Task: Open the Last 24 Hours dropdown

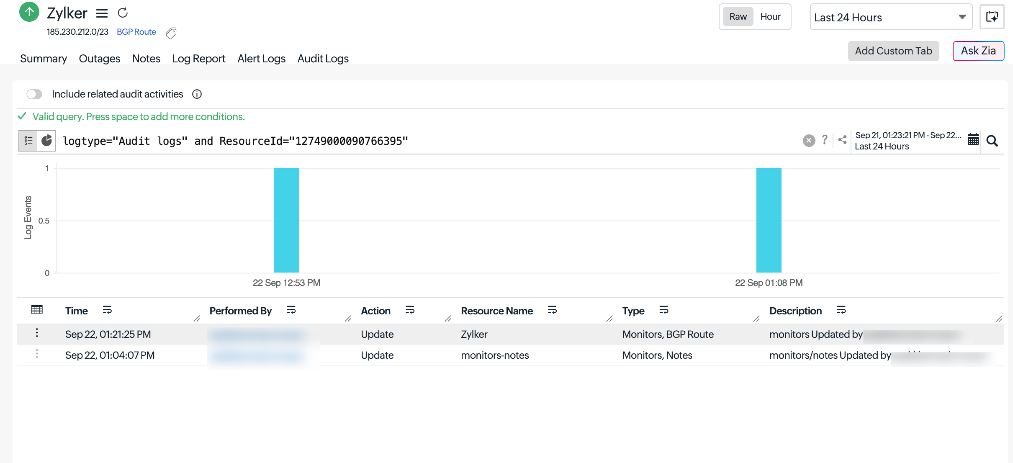Action: 891,17
